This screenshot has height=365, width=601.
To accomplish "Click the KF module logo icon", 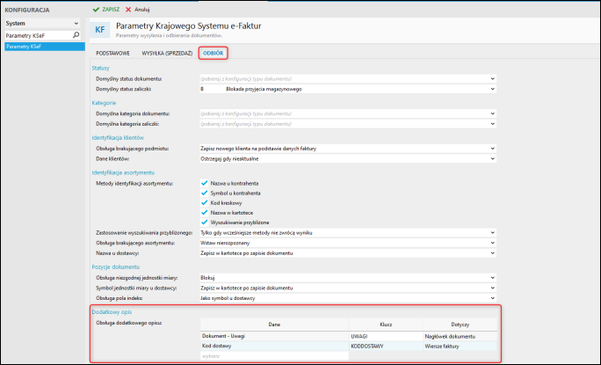I will click(x=101, y=29).
